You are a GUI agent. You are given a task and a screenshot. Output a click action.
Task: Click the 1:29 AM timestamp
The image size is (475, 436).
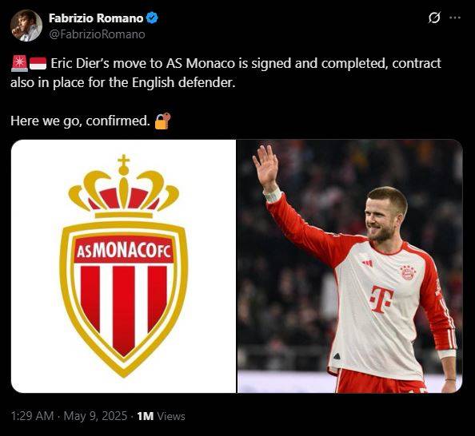[32, 416]
